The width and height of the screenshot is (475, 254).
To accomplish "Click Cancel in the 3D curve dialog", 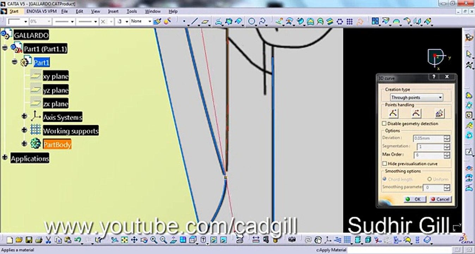I will coord(440,199).
